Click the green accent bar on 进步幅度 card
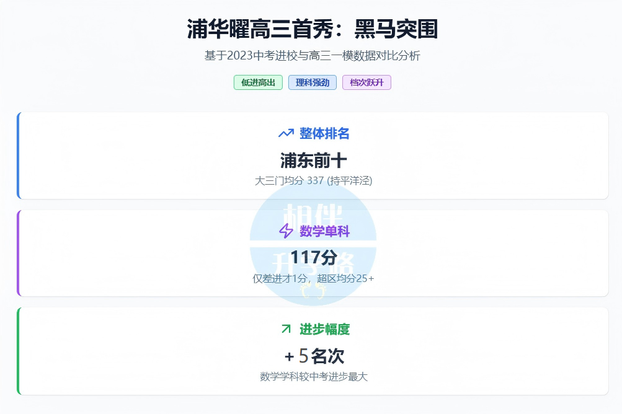 point(19,351)
